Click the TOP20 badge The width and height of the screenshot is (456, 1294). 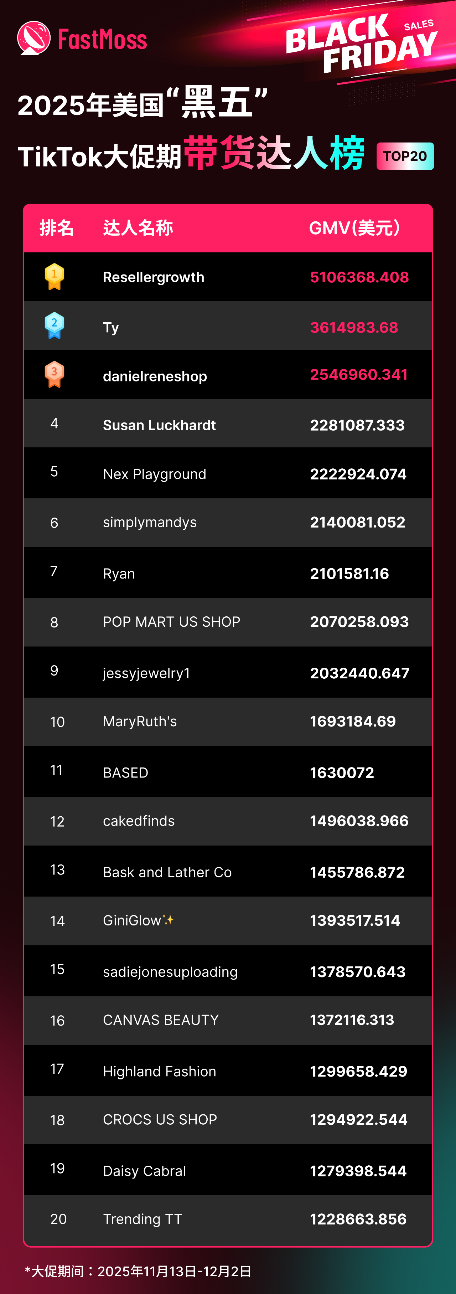(405, 156)
